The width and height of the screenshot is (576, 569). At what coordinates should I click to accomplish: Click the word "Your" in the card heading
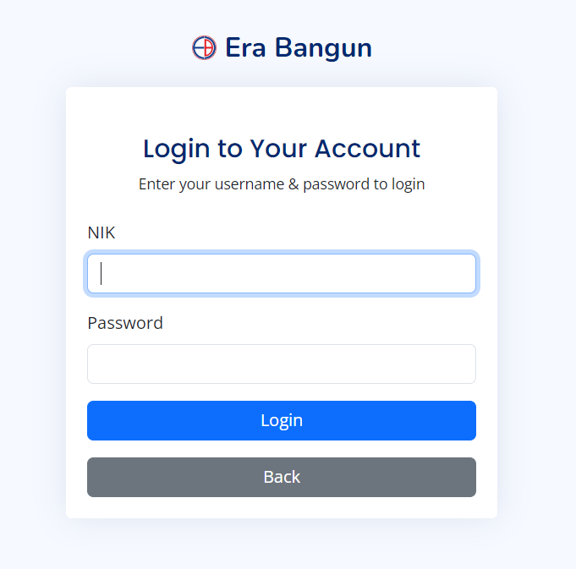[278, 148]
